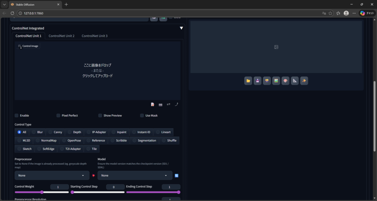Click the paint palette icon below the gallery

[x=285, y=81]
